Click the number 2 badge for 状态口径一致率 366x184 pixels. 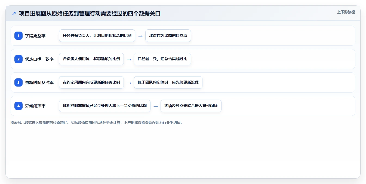coord(19,59)
